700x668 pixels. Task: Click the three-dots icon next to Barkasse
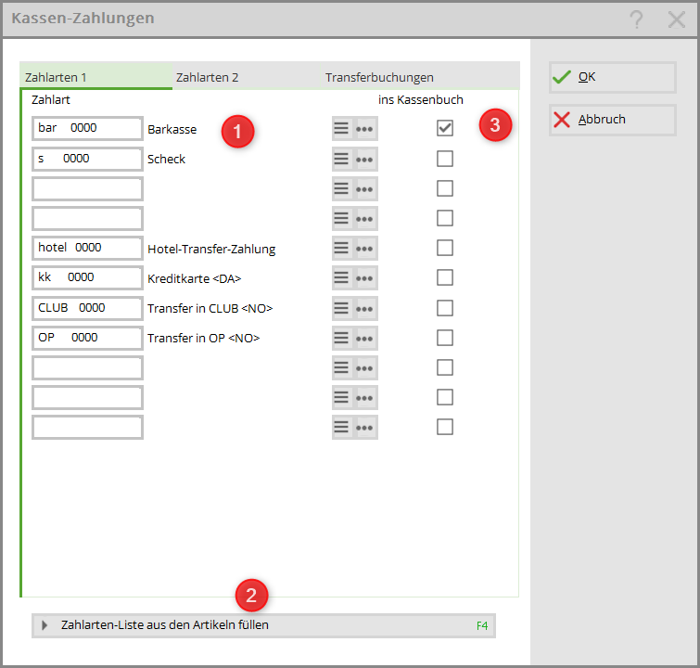[365, 129]
